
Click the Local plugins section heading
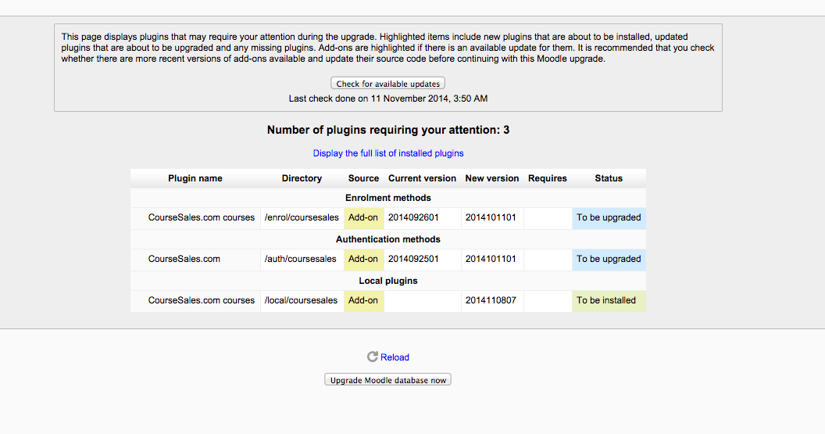point(388,281)
